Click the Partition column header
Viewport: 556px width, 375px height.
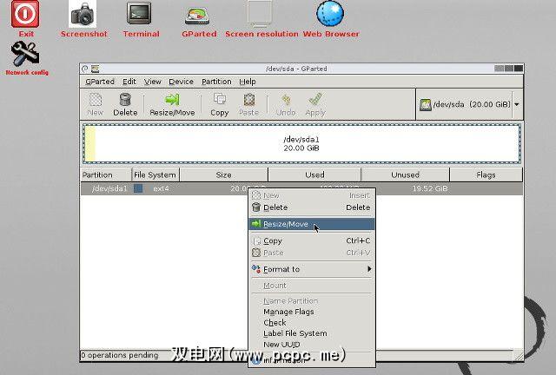(x=106, y=174)
